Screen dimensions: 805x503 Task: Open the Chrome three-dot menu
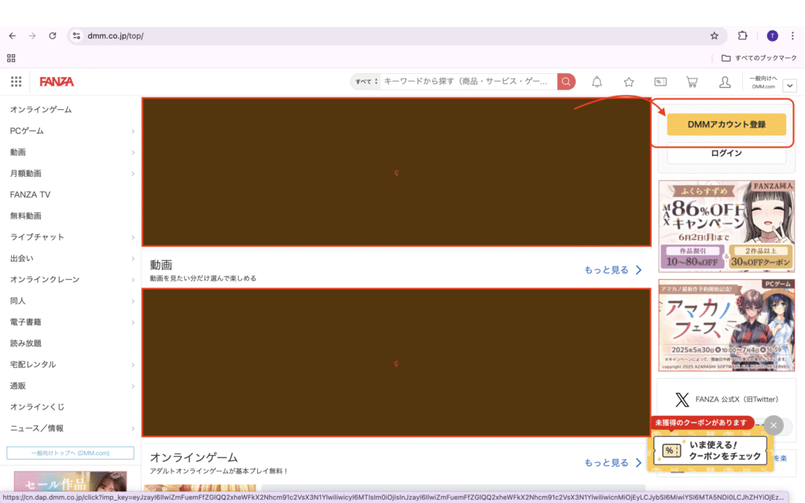coord(792,35)
